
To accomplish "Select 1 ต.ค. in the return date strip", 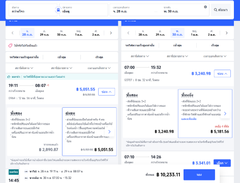I will coord(195,33).
